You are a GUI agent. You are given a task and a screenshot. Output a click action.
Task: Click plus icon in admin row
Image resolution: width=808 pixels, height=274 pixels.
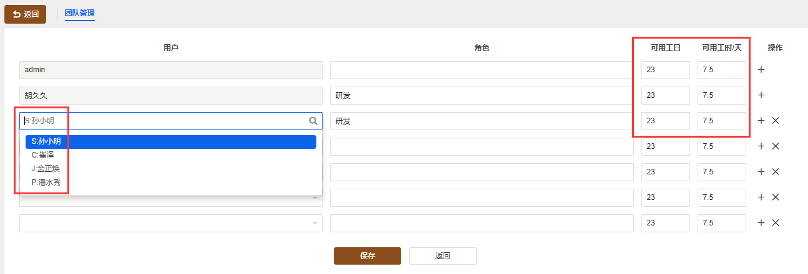pyautogui.click(x=761, y=70)
